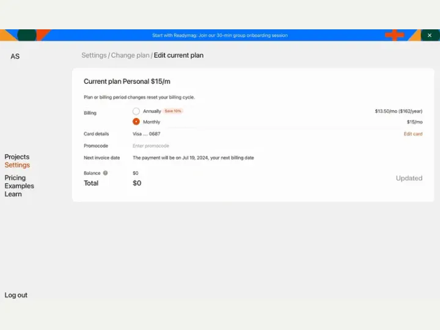Click the AS account avatar
Viewport: 440px width, 330px height.
[15, 56]
